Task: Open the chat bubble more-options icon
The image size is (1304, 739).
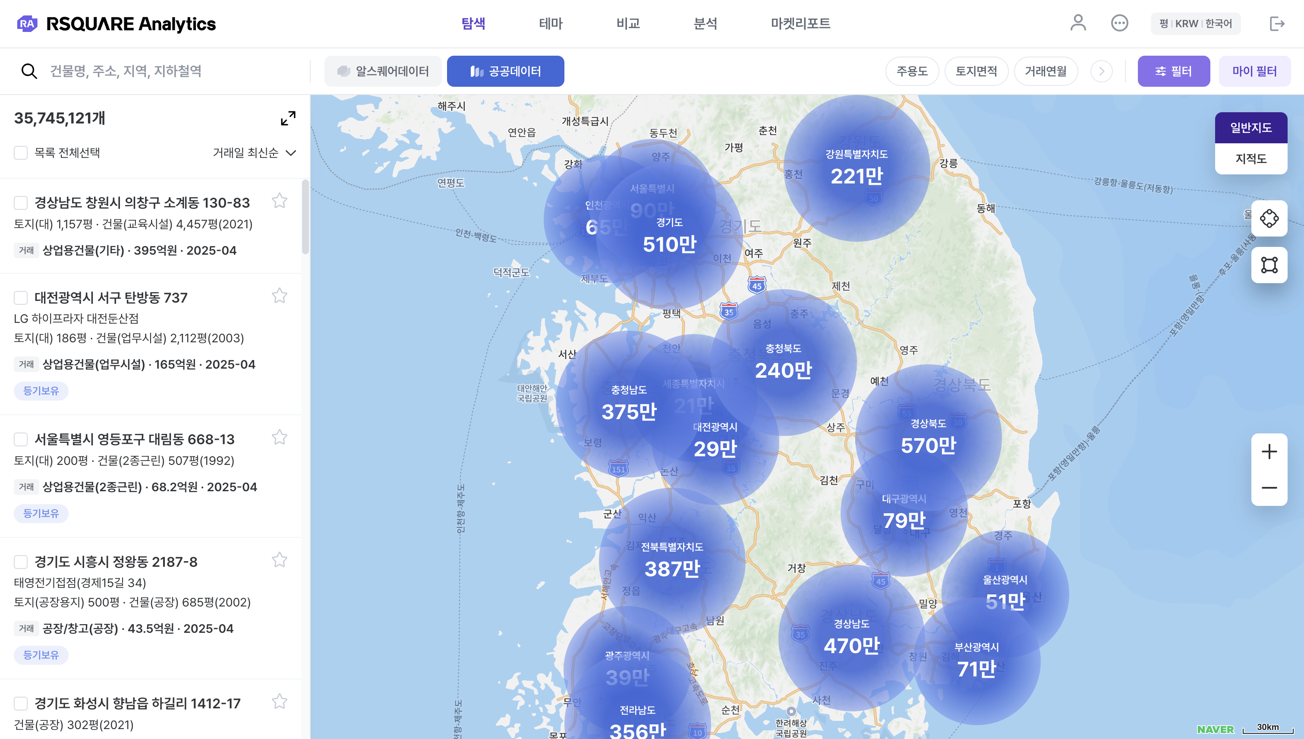Action: point(1119,23)
